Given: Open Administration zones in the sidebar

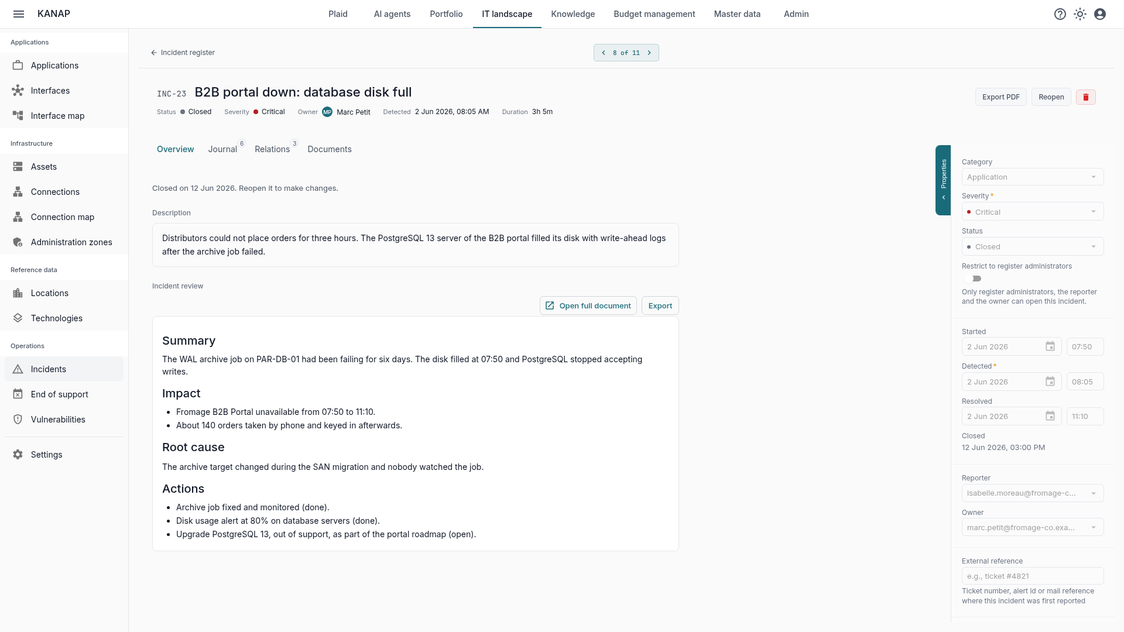Looking at the screenshot, I should click(x=64, y=242).
